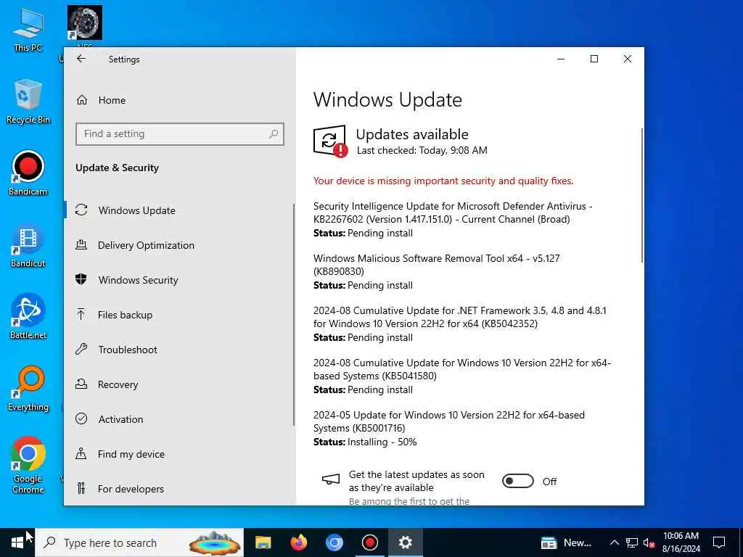Open the Home settings page
Viewport: 743px width, 557px height.
(112, 100)
